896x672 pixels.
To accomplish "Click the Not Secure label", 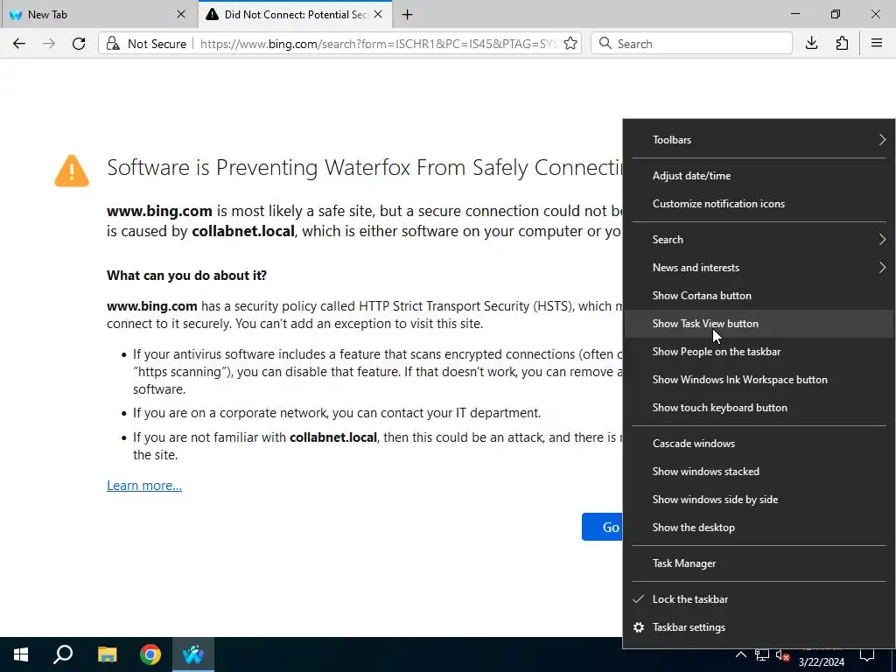I will tap(157, 44).
